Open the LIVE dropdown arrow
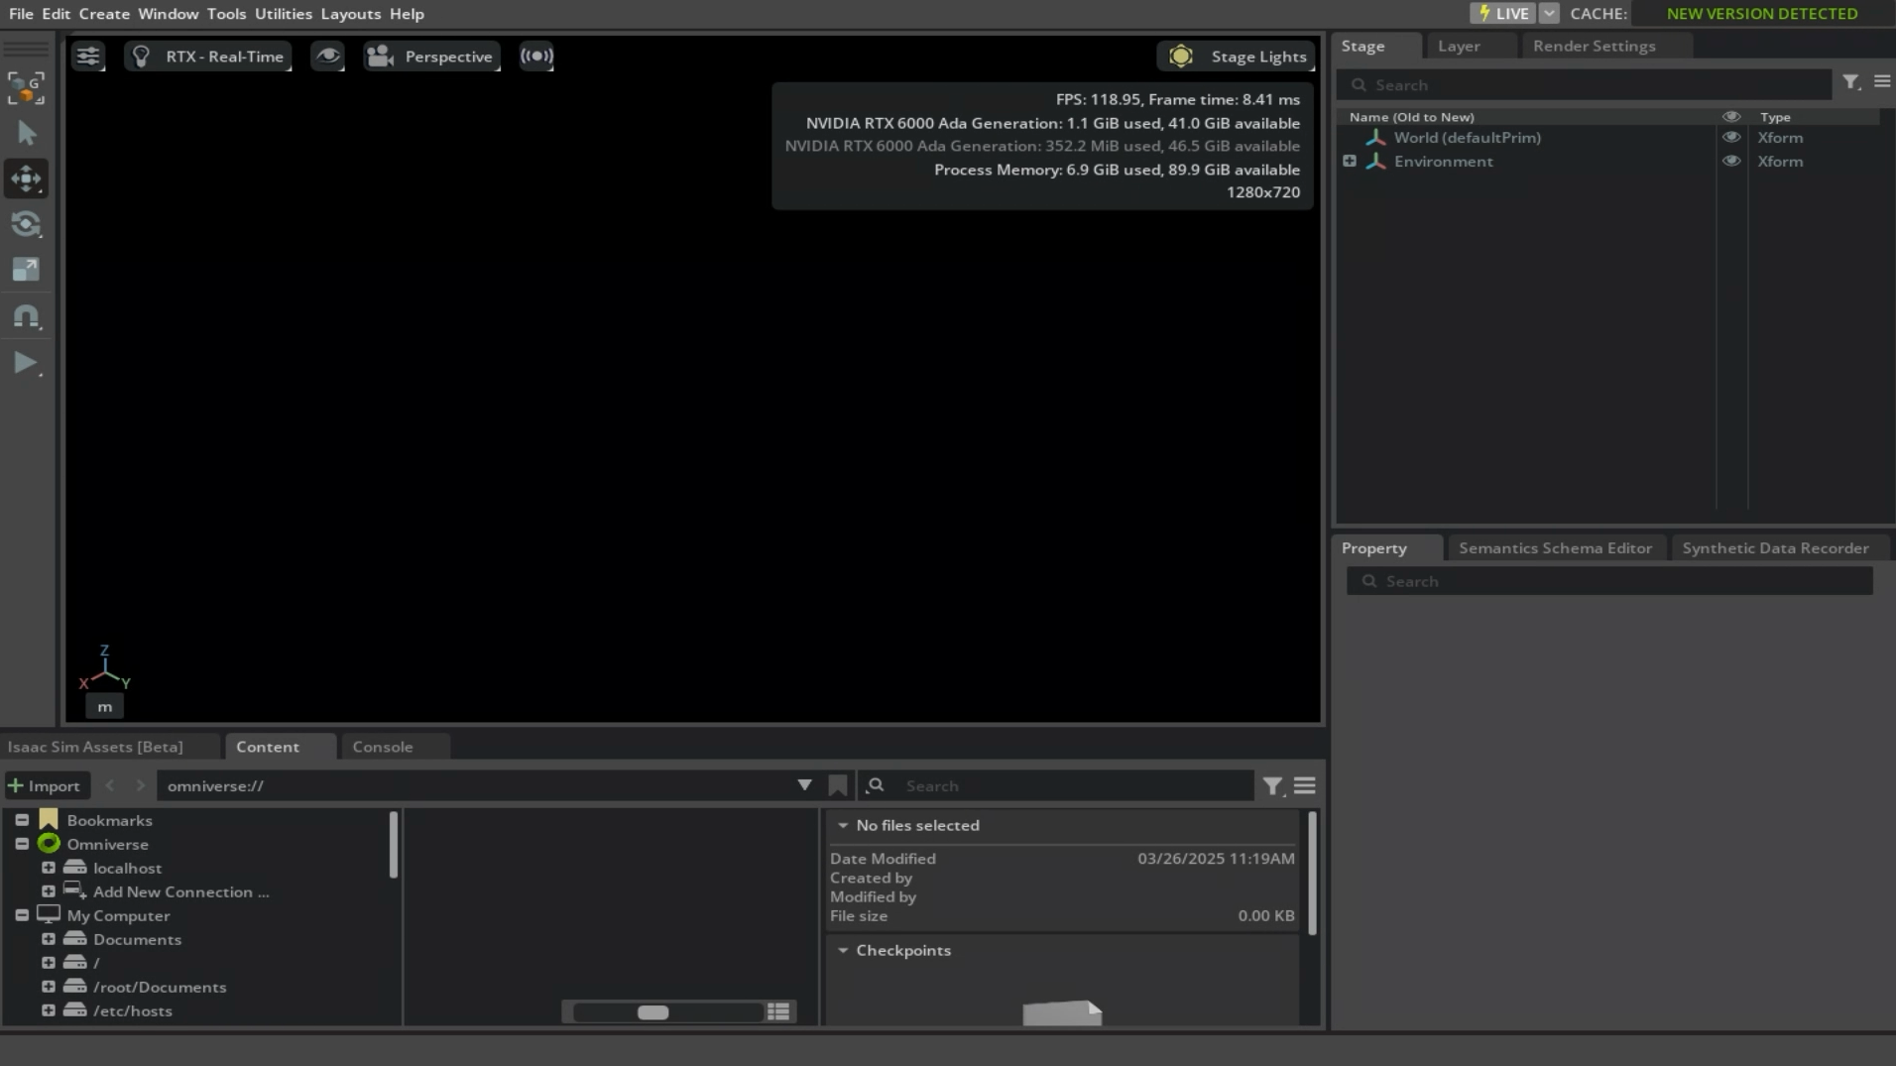This screenshot has width=1896, height=1066. click(1549, 13)
